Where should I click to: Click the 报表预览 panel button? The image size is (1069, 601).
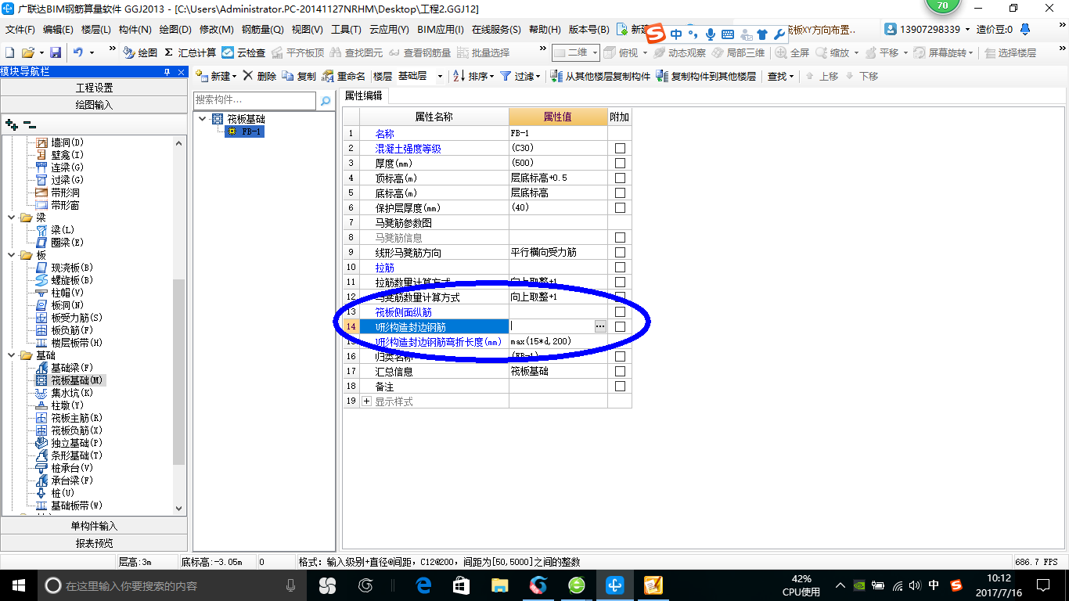[94, 543]
